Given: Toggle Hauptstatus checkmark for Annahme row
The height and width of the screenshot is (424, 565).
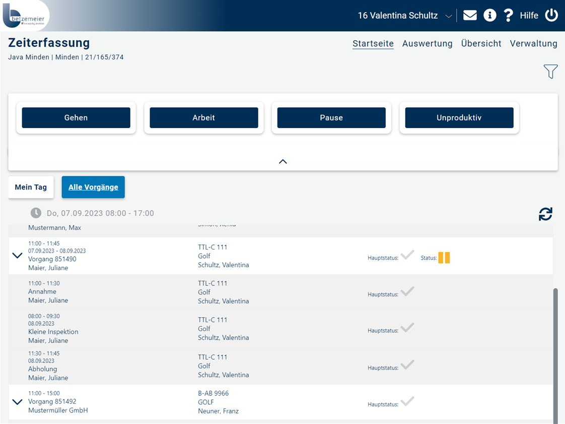Looking at the screenshot, I should click(407, 291).
